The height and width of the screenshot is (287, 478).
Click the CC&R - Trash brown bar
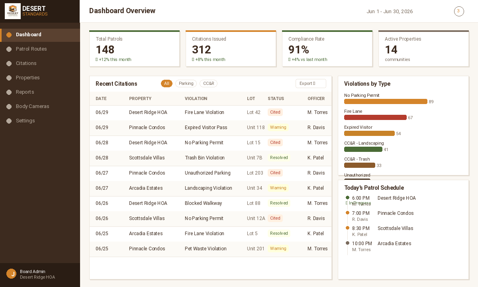click(x=360, y=165)
